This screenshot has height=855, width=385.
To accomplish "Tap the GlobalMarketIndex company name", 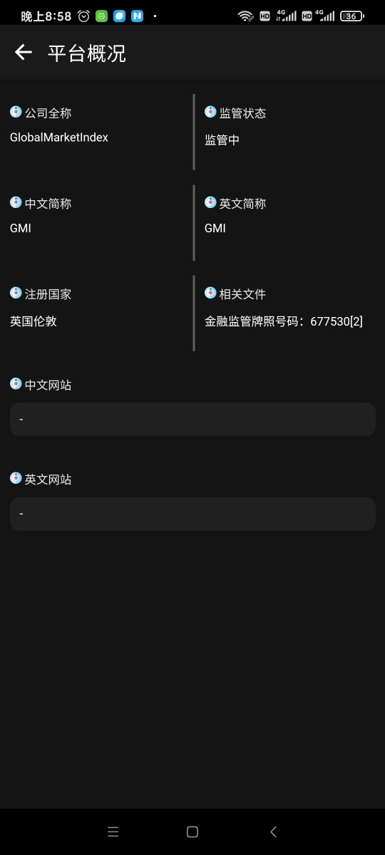I will click(59, 138).
